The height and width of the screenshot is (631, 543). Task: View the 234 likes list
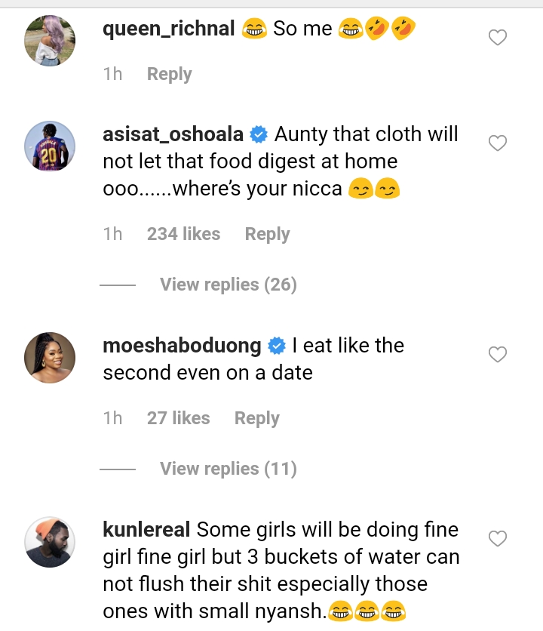click(x=183, y=234)
